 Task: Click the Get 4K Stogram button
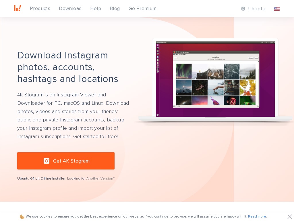click(66, 161)
